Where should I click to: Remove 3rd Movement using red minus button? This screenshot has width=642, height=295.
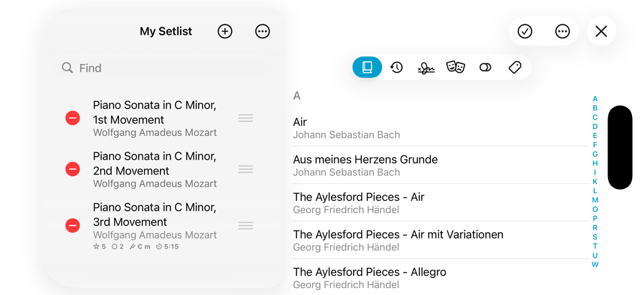click(73, 225)
